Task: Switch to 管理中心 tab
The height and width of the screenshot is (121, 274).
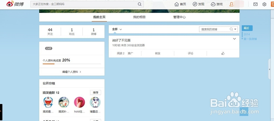Action: (179, 17)
